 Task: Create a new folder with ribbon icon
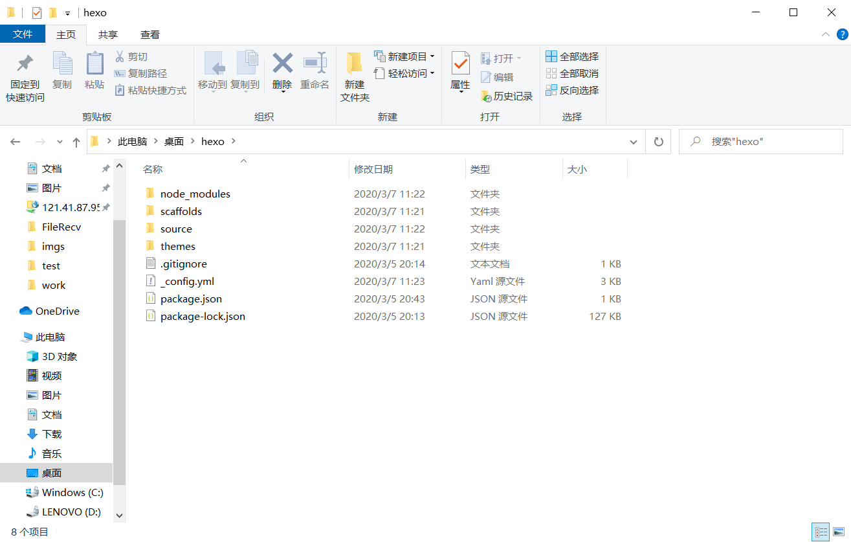pyautogui.click(x=355, y=64)
